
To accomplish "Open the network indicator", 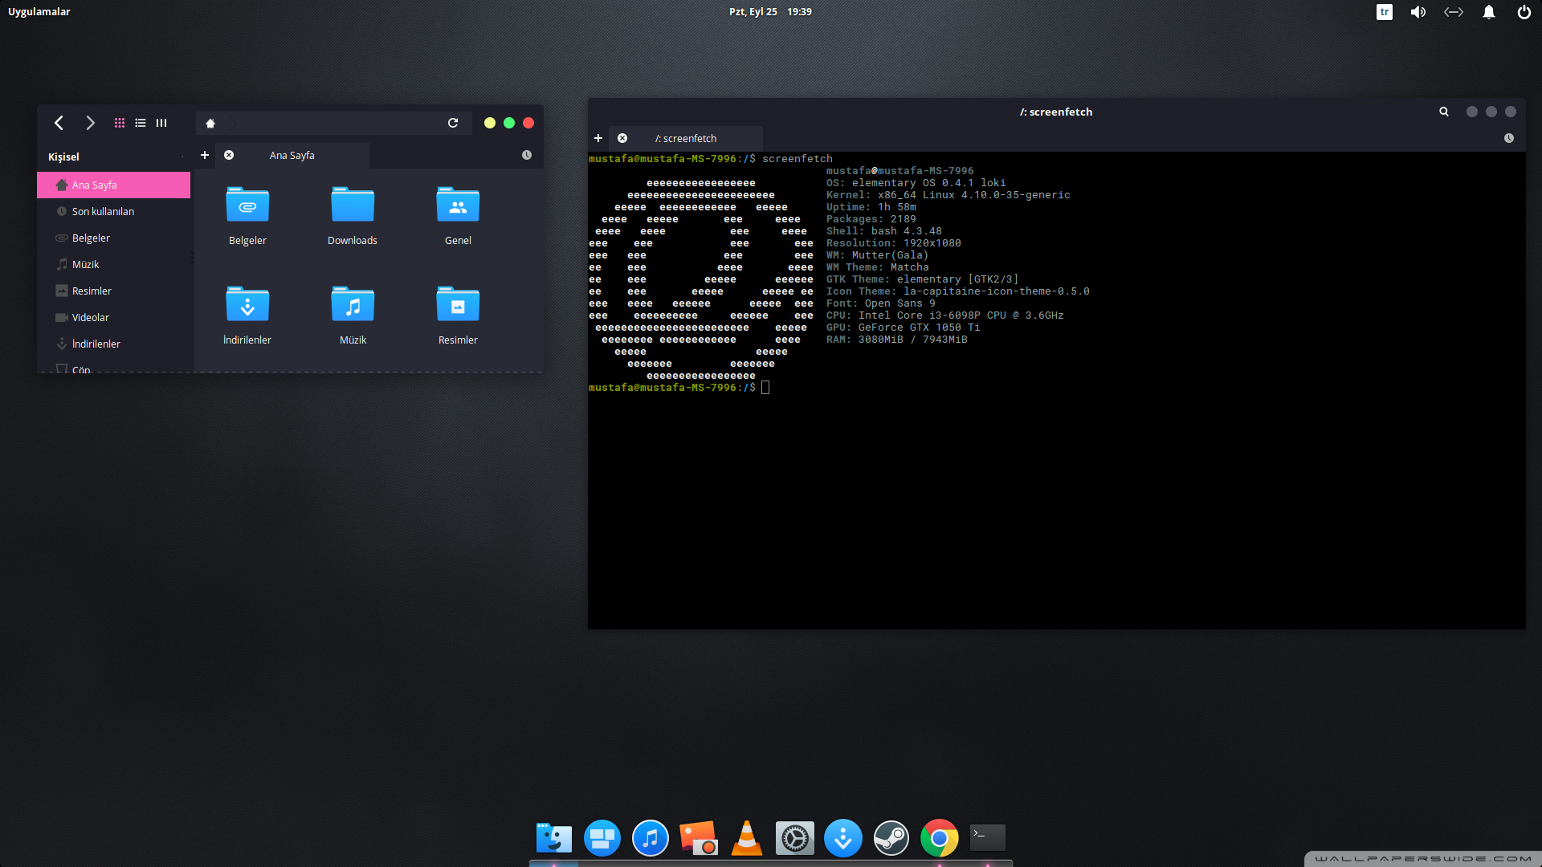I will click(1454, 12).
